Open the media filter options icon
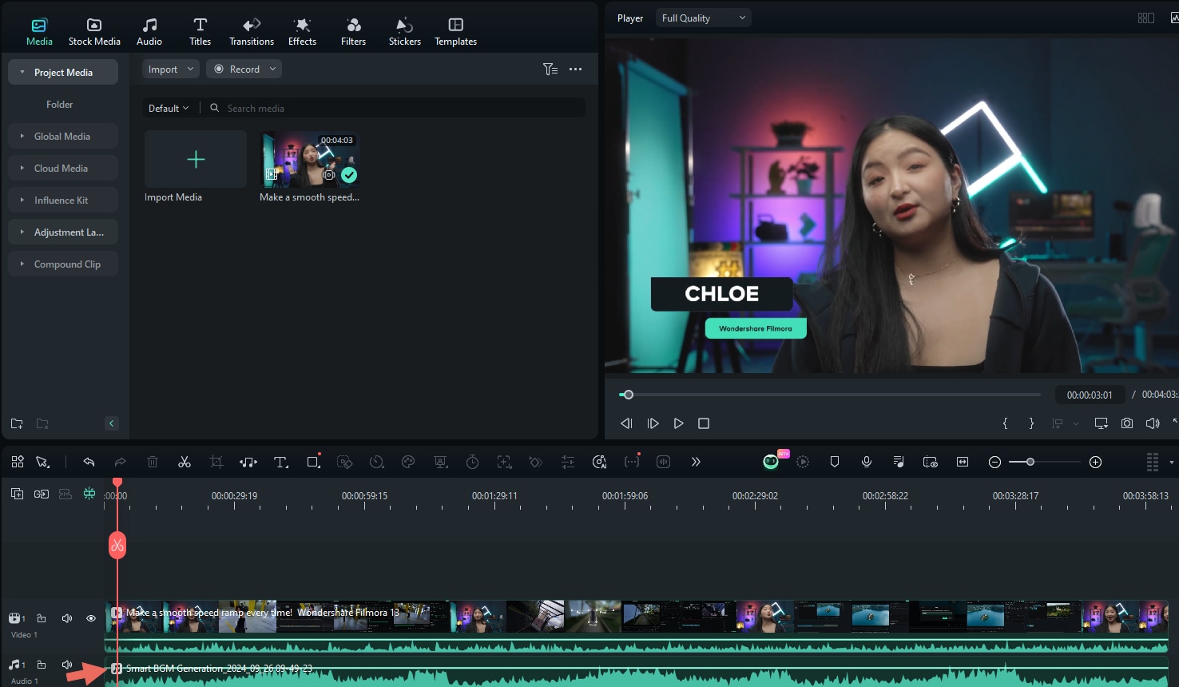1179x687 pixels. (550, 69)
